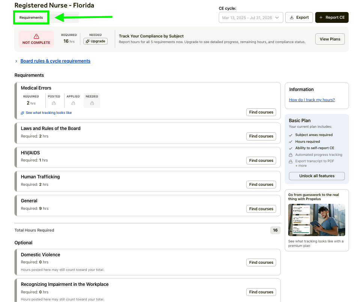Image resolution: width=358 pixels, height=302 pixels.
Task: Select the Requirements tab
Action: (31, 18)
